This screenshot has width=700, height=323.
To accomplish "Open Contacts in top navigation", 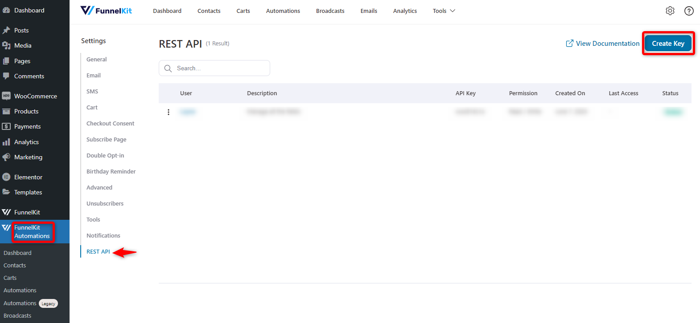I will coord(209,11).
